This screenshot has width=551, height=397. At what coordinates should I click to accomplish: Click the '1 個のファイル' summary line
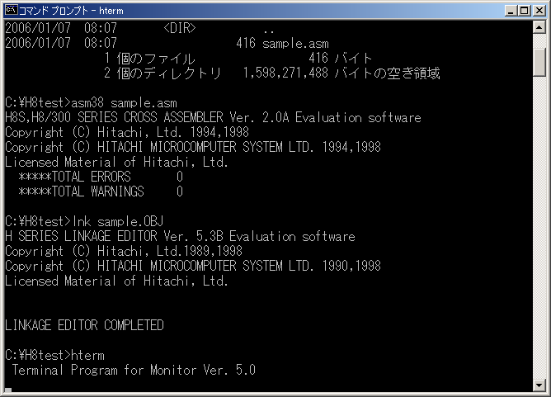click(x=149, y=59)
